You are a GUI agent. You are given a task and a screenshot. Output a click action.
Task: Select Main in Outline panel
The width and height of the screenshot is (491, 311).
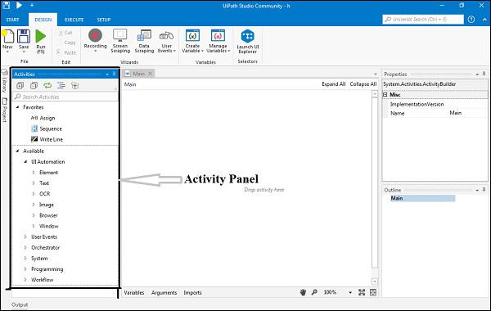tap(423, 198)
